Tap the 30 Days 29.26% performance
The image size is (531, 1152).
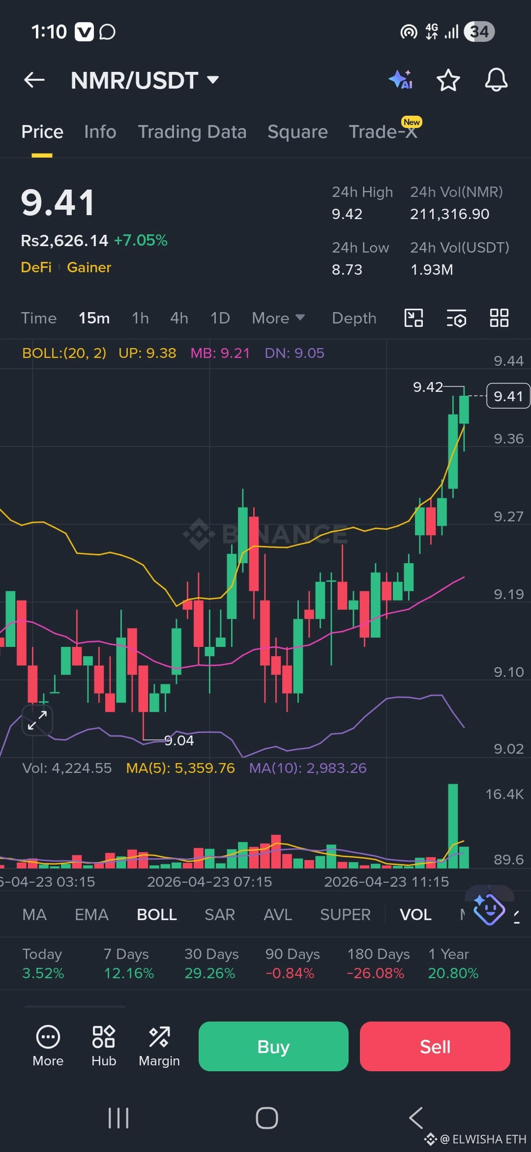point(211,963)
